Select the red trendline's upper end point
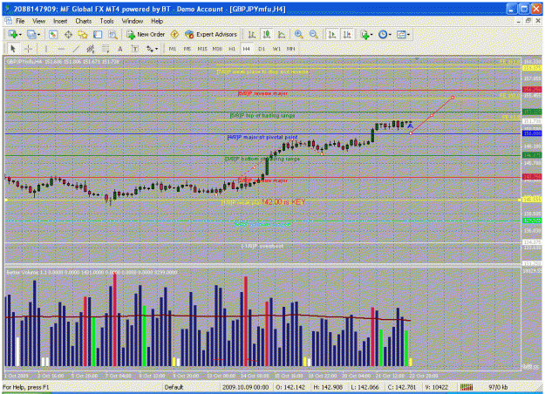Viewport: 545px width, 394px height. coord(453,98)
